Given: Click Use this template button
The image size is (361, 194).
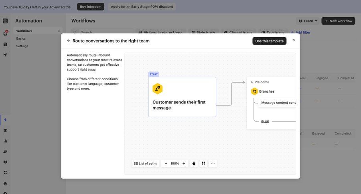Looking at the screenshot, I should [x=270, y=41].
